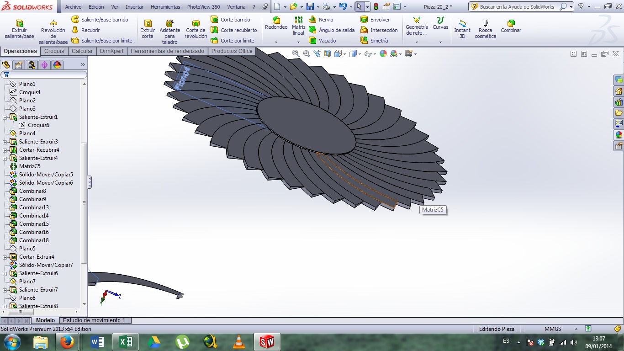This screenshot has height=351, width=624.
Task: Click the undo arrow icon
Action: [343, 7]
